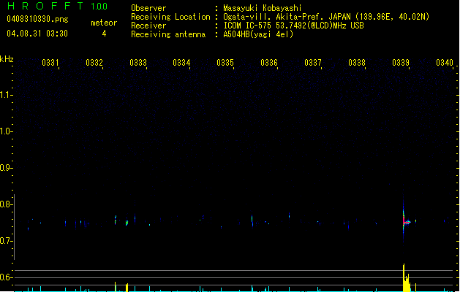Click the 1.1 kHz axis label

[6, 95]
